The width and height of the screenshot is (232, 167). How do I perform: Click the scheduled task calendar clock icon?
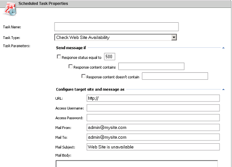[10, 9]
